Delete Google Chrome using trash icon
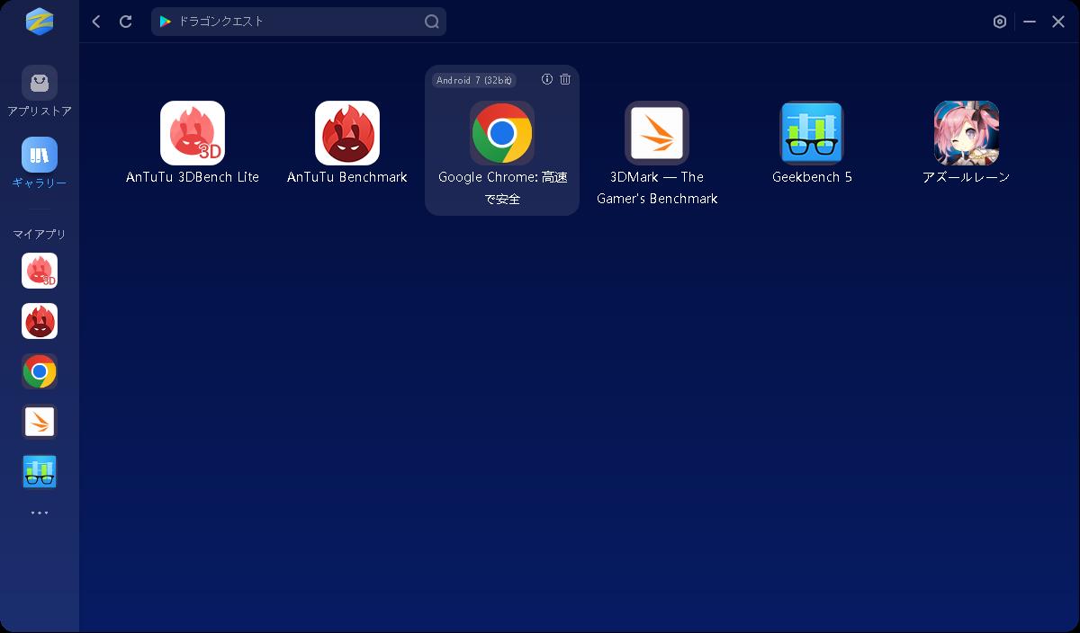Image resolution: width=1080 pixels, height=633 pixels. click(x=565, y=79)
